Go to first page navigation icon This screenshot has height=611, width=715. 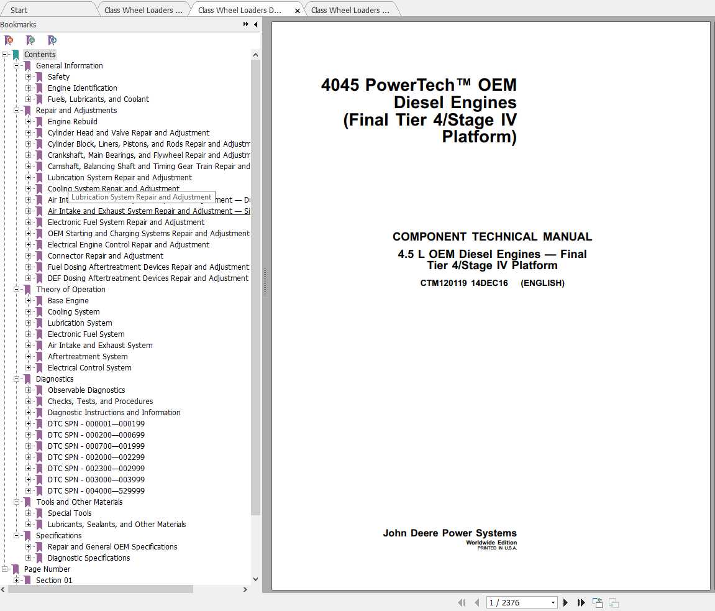[x=462, y=603]
